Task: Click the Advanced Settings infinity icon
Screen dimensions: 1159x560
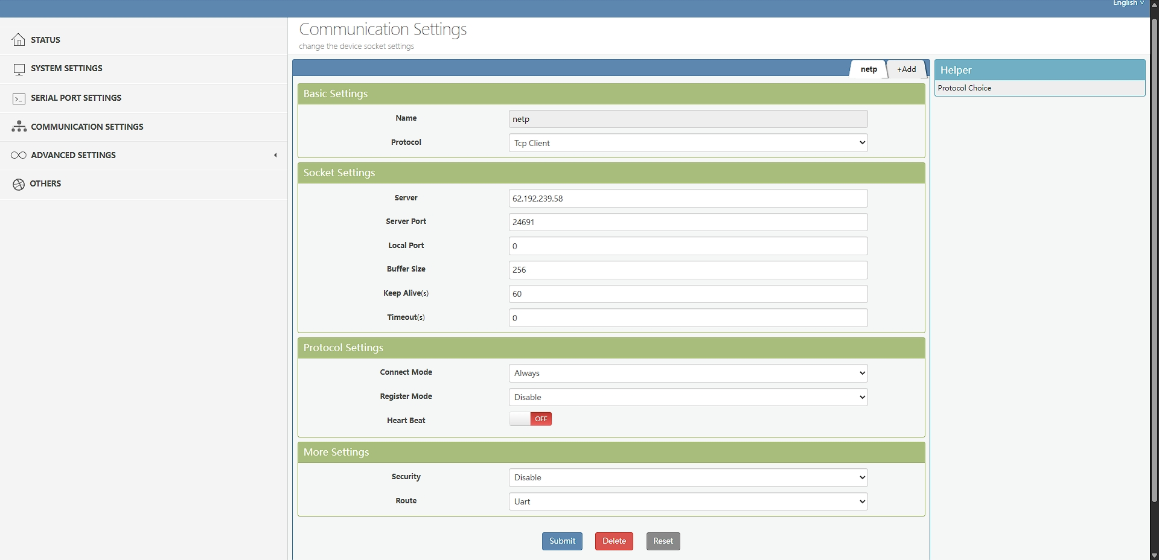Action: (x=19, y=155)
